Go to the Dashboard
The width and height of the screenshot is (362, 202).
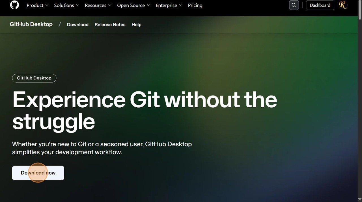[x=320, y=5]
